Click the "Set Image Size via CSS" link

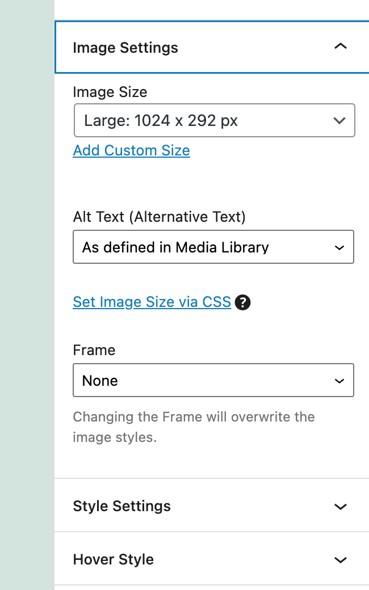tap(152, 302)
